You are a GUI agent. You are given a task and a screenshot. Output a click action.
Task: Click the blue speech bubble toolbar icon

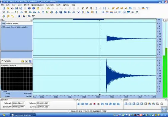point(128,12)
